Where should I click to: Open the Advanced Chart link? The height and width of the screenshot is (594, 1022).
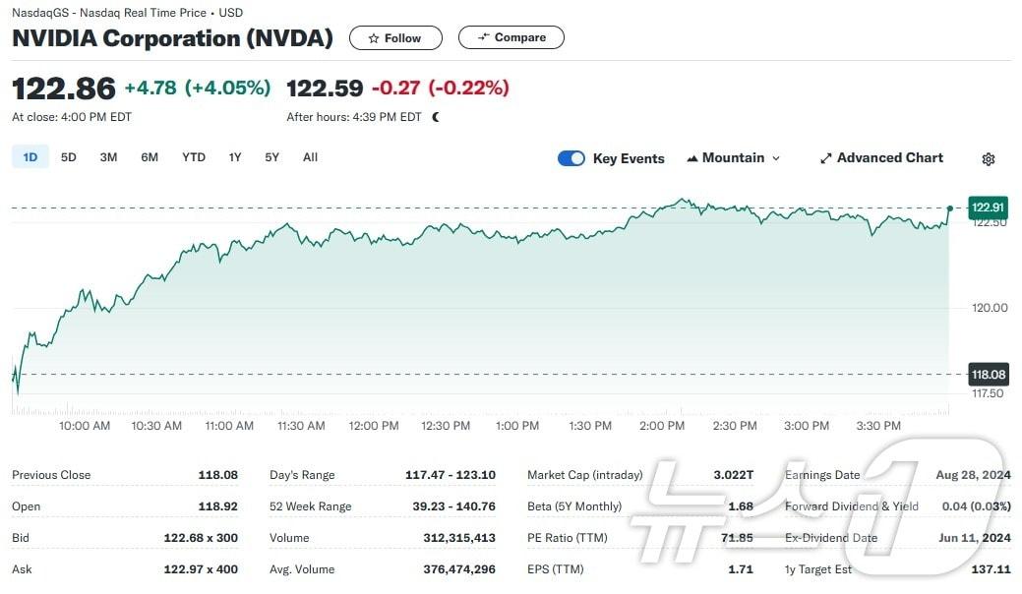point(889,158)
